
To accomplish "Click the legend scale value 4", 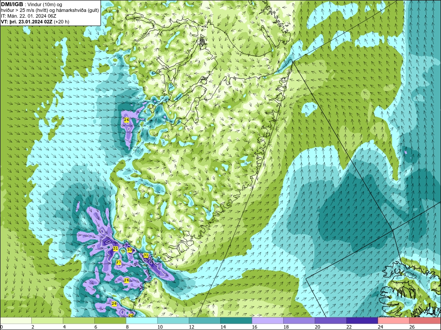I will [x=64, y=327].
